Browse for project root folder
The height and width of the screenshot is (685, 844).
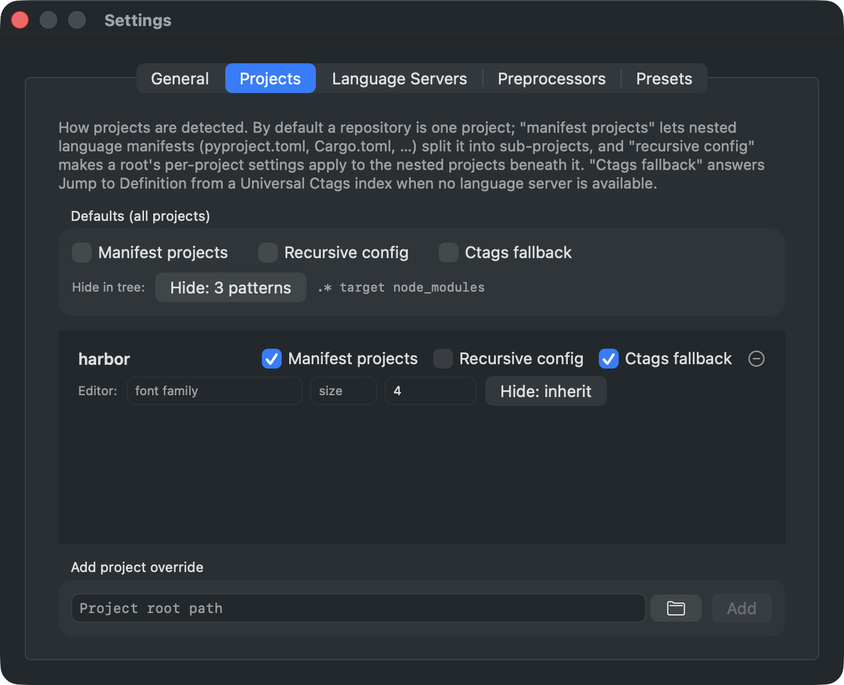pos(676,608)
